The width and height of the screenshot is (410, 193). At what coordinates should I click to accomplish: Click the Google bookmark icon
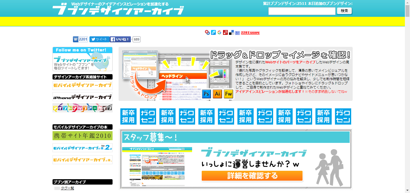[219, 32]
